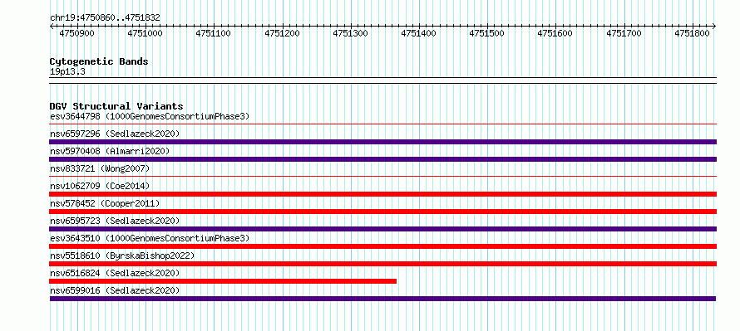740x331 pixels.
Task: Click ruler position 4751500
Action: pos(487,33)
